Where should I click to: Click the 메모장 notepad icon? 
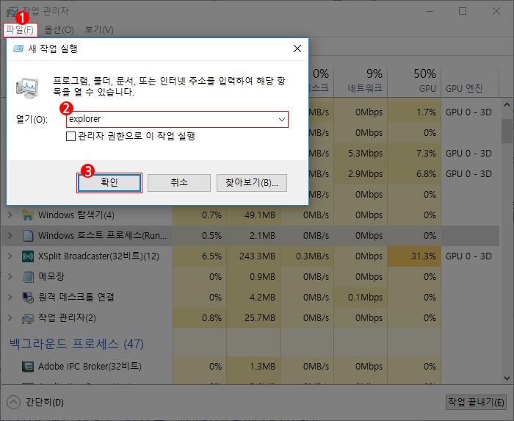[x=28, y=277]
